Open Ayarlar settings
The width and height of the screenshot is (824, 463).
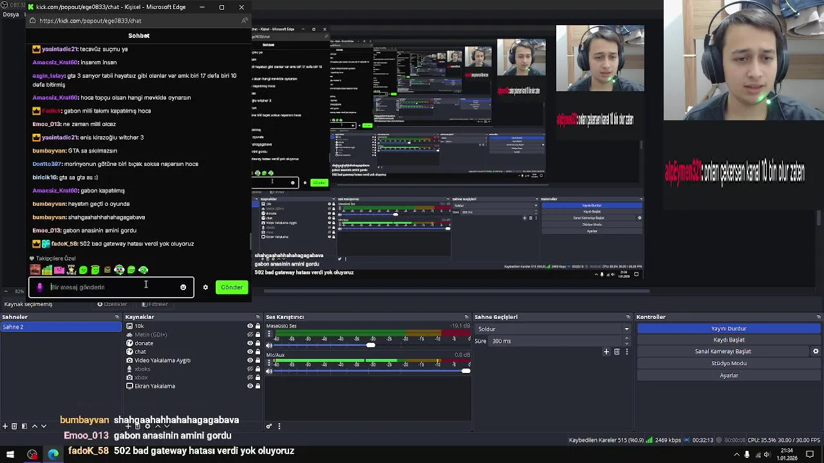click(729, 376)
